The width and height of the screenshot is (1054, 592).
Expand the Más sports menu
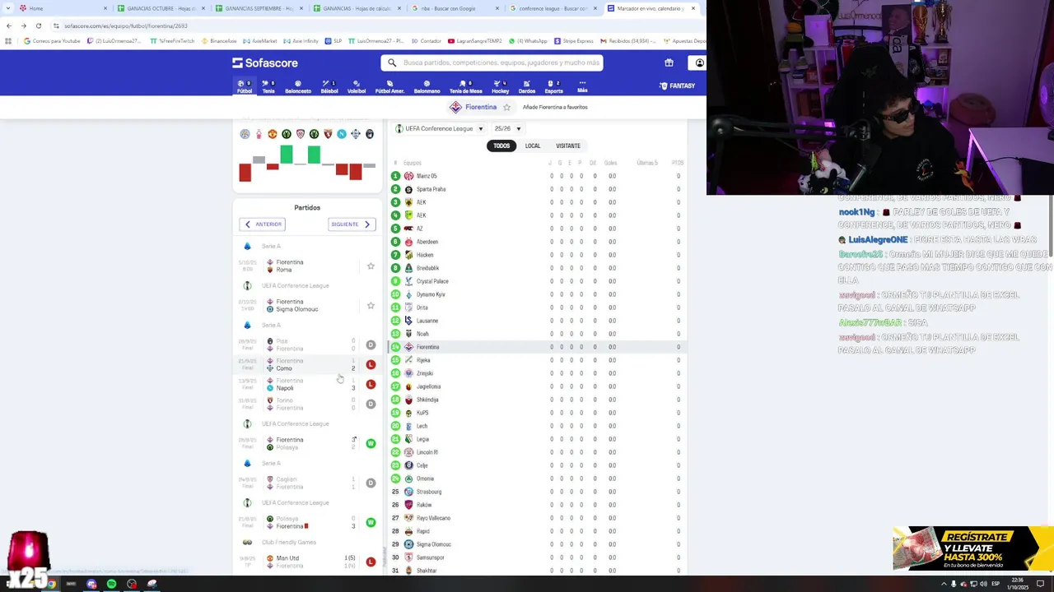click(x=582, y=86)
